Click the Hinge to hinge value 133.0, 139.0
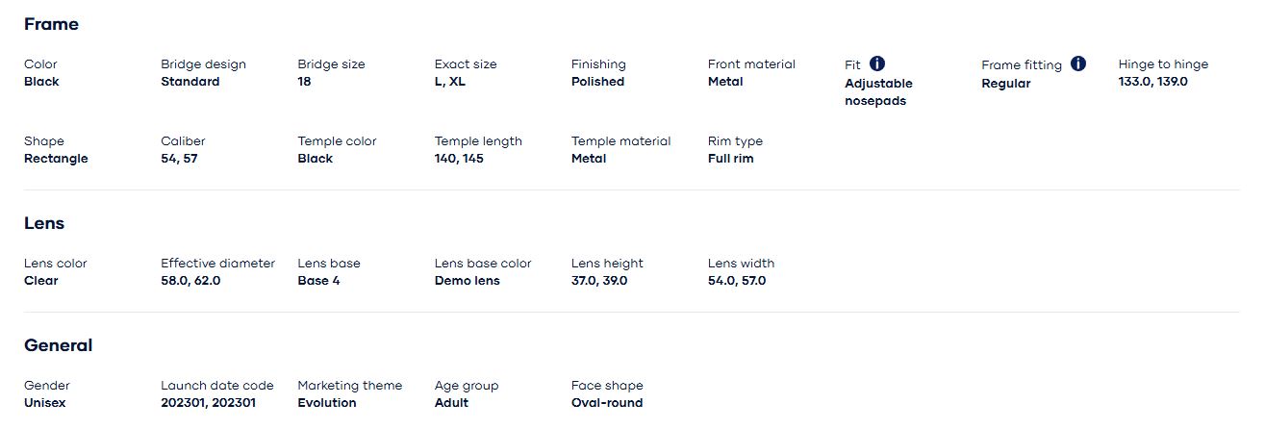Viewport: 1265px width, 429px height. (1152, 82)
